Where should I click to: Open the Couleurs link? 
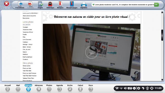click(25, 59)
